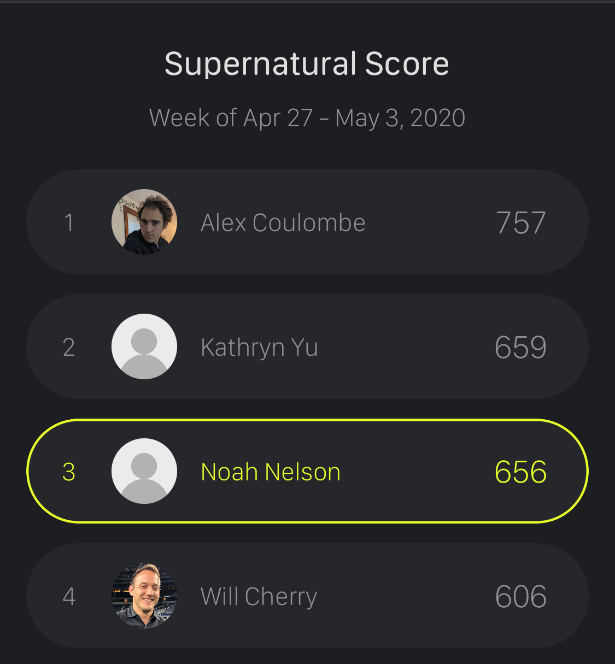Image resolution: width=615 pixels, height=664 pixels.
Task: Click Kathryn Yu's default avatar icon
Action: point(144,346)
